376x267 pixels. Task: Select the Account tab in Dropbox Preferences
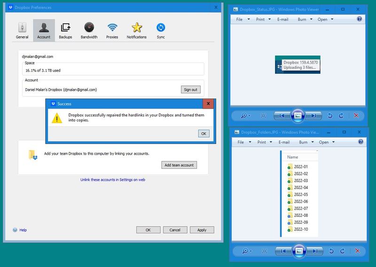pyautogui.click(x=44, y=31)
